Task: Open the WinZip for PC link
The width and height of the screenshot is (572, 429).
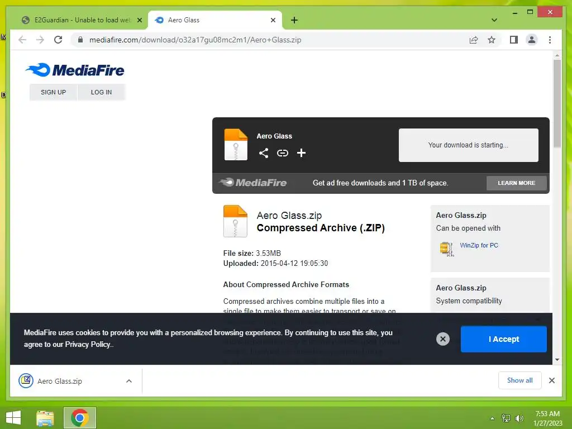Action: (x=479, y=246)
